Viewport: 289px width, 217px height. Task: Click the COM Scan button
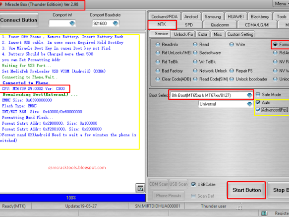click(159, 184)
